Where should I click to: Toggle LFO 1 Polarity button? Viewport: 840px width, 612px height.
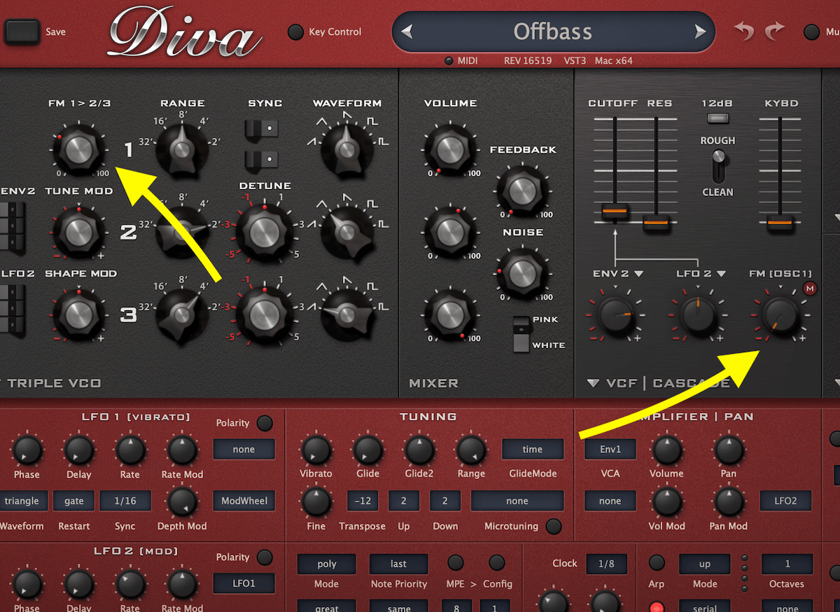(x=265, y=424)
